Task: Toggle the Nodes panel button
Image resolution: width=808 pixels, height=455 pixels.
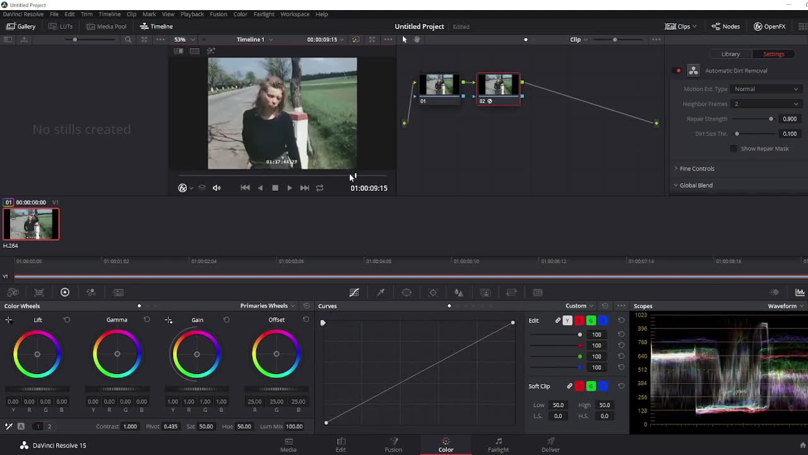Action: [726, 27]
